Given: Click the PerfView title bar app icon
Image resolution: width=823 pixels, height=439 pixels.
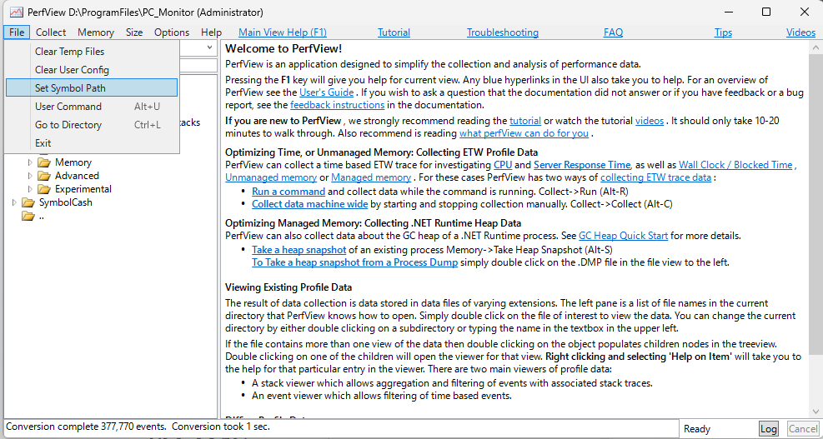Looking at the screenshot, I should point(17,12).
